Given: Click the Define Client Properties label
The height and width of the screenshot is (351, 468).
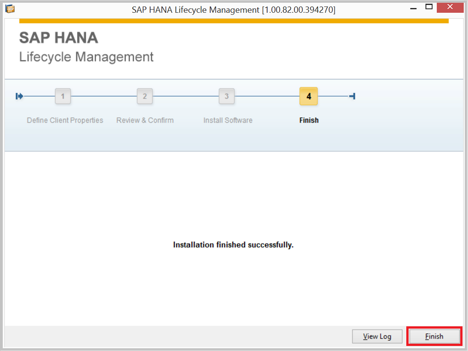Looking at the screenshot, I should [65, 120].
